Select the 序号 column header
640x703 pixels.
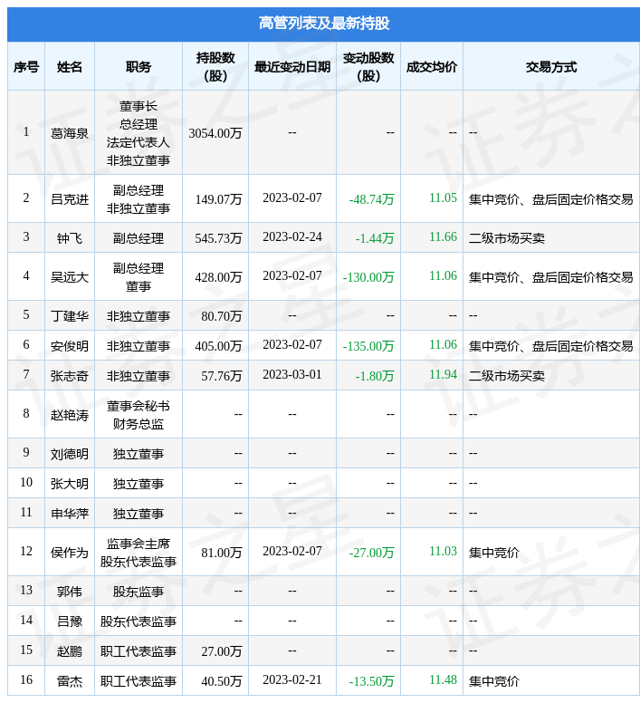pyautogui.click(x=26, y=67)
